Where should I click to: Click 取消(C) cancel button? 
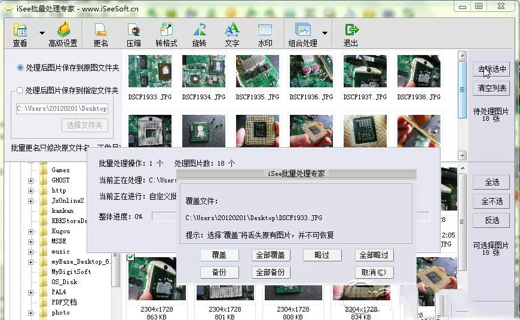click(x=374, y=273)
